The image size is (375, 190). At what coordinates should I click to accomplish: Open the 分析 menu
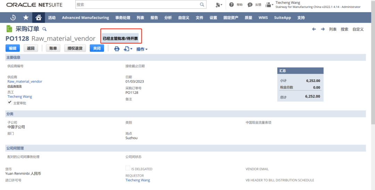(x=168, y=17)
